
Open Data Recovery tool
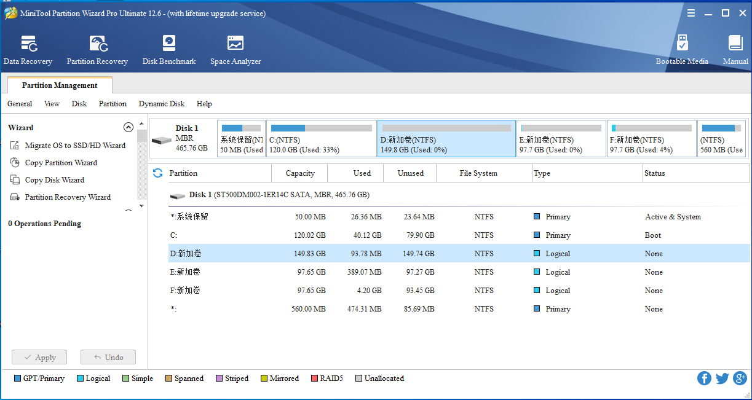click(x=28, y=50)
